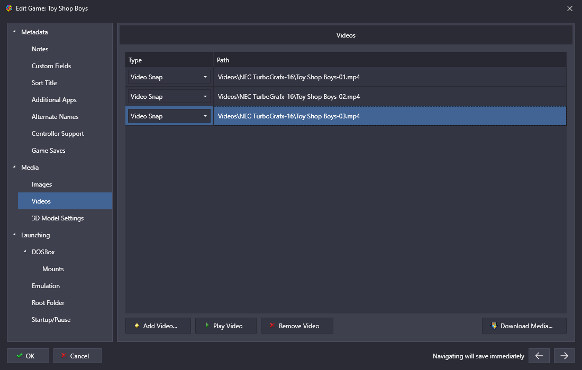Screen dimensions: 582x370
Task: Collapse the DOSBox tree node
Action: click(25, 252)
